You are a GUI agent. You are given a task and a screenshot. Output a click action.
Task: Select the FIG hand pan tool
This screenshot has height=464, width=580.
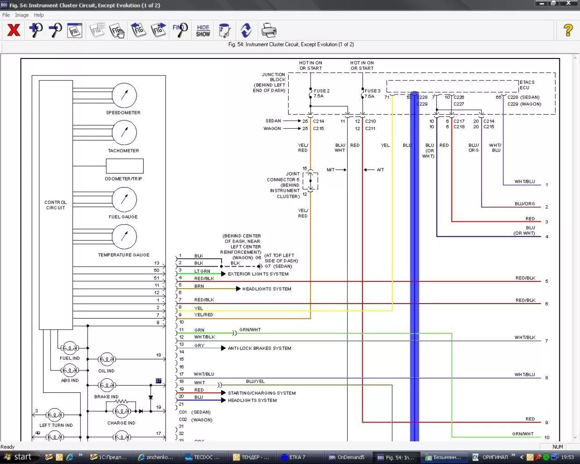coord(117,30)
